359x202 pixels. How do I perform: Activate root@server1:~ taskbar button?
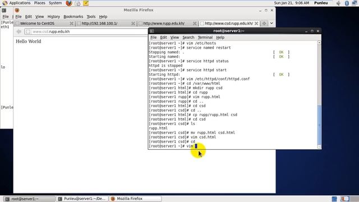29,199
